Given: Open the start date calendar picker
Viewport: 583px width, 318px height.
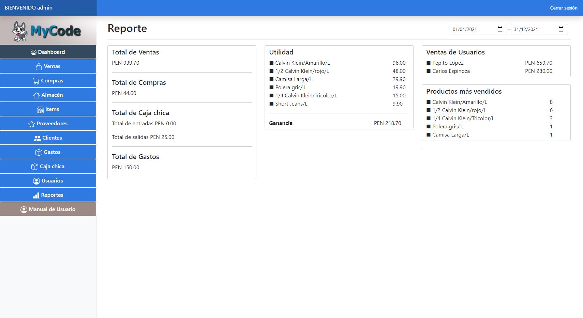Looking at the screenshot, I should pyautogui.click(x=500, y=29).
